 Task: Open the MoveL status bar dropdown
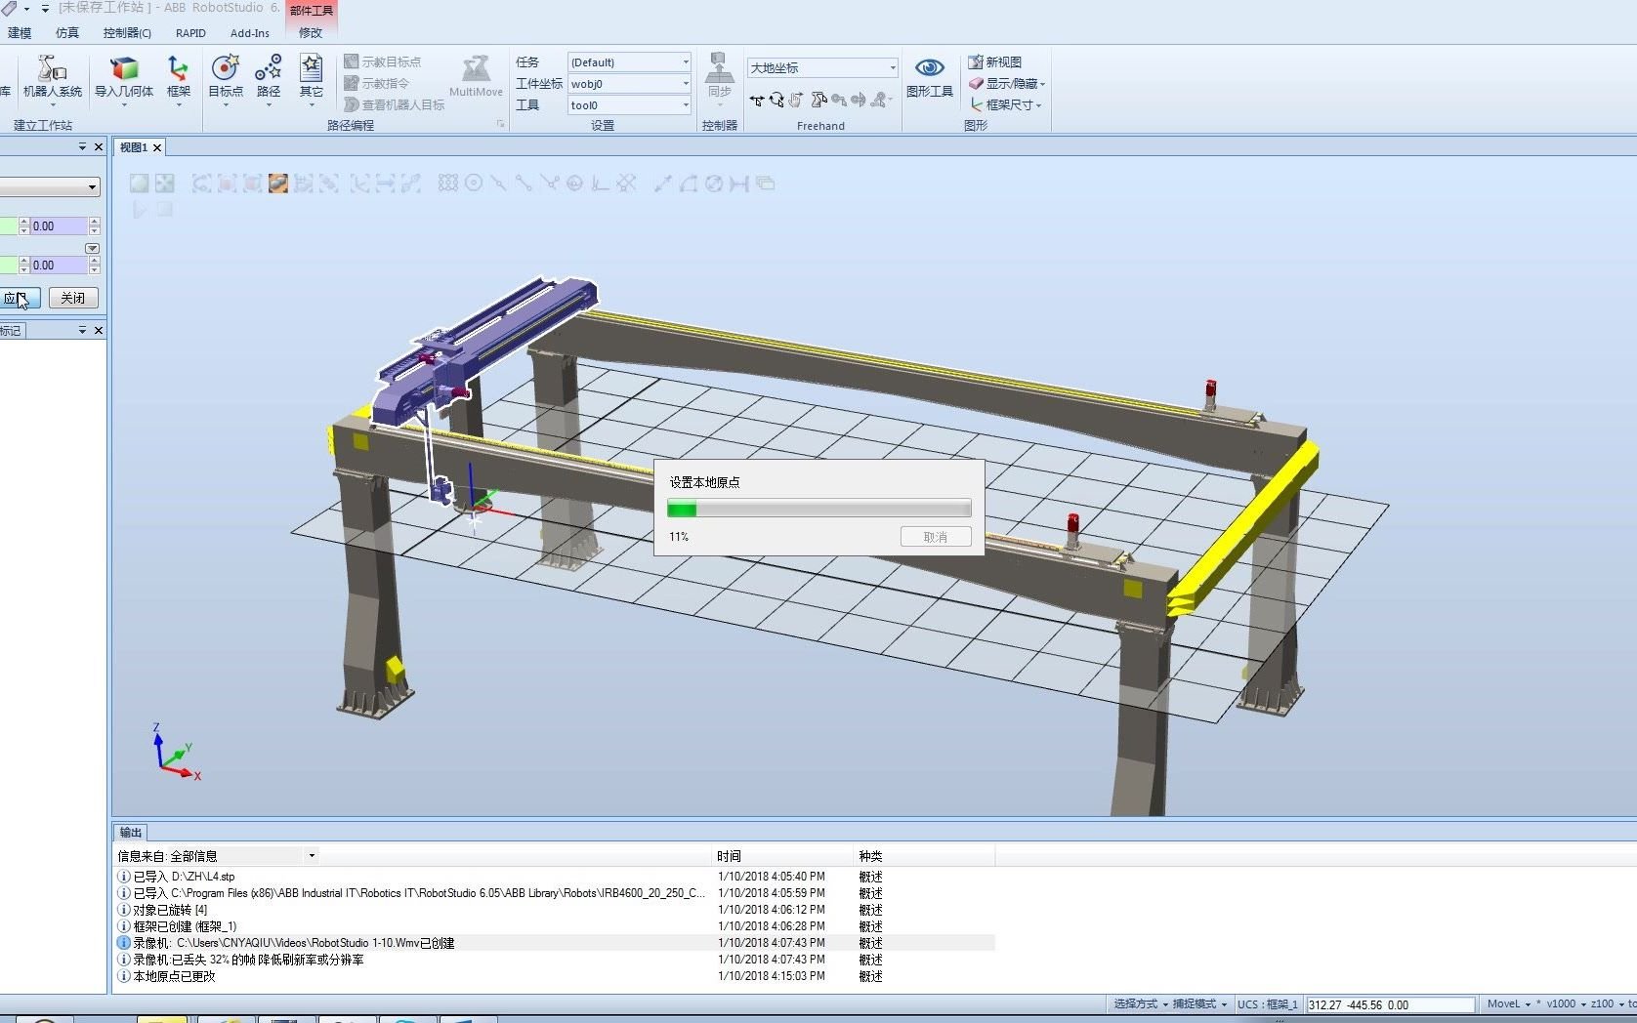pos(1508,1003)
